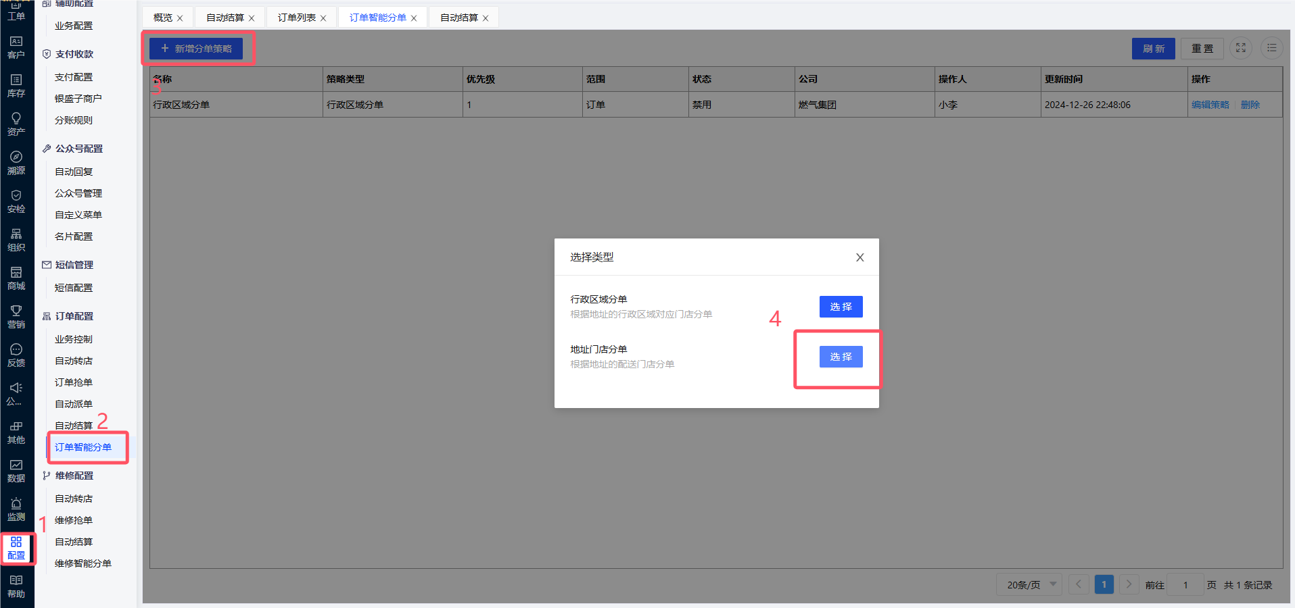Open 自动回复 menu item
This screenshot has width=1295, height=608.
pos(74,172)
